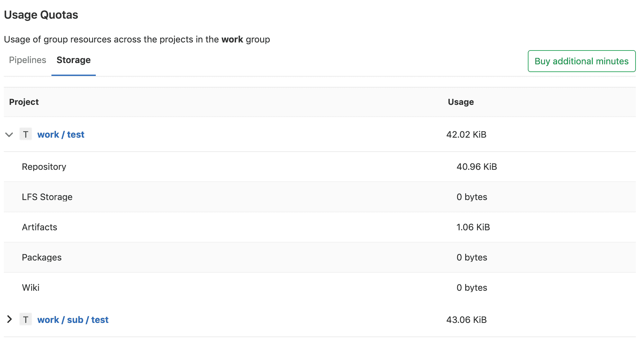Open the work / test project link
The height and width of the screenshot is (348, 641).
[61, 134]
